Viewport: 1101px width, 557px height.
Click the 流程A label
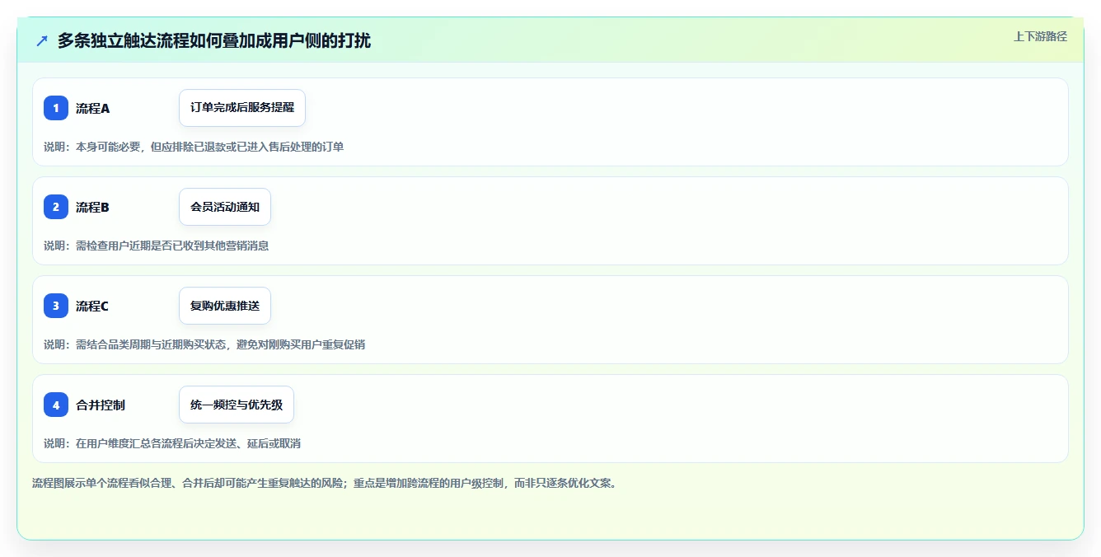[93, 108]
